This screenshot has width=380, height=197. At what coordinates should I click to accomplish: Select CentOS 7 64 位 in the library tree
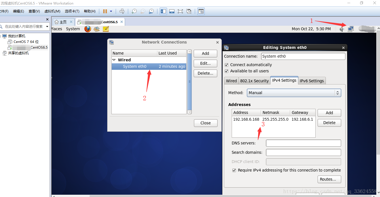[x=26, y=42]
